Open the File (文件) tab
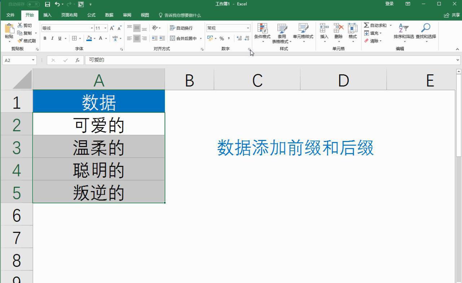The height and width of the screenshot is (283, 462). coord(10,15)
